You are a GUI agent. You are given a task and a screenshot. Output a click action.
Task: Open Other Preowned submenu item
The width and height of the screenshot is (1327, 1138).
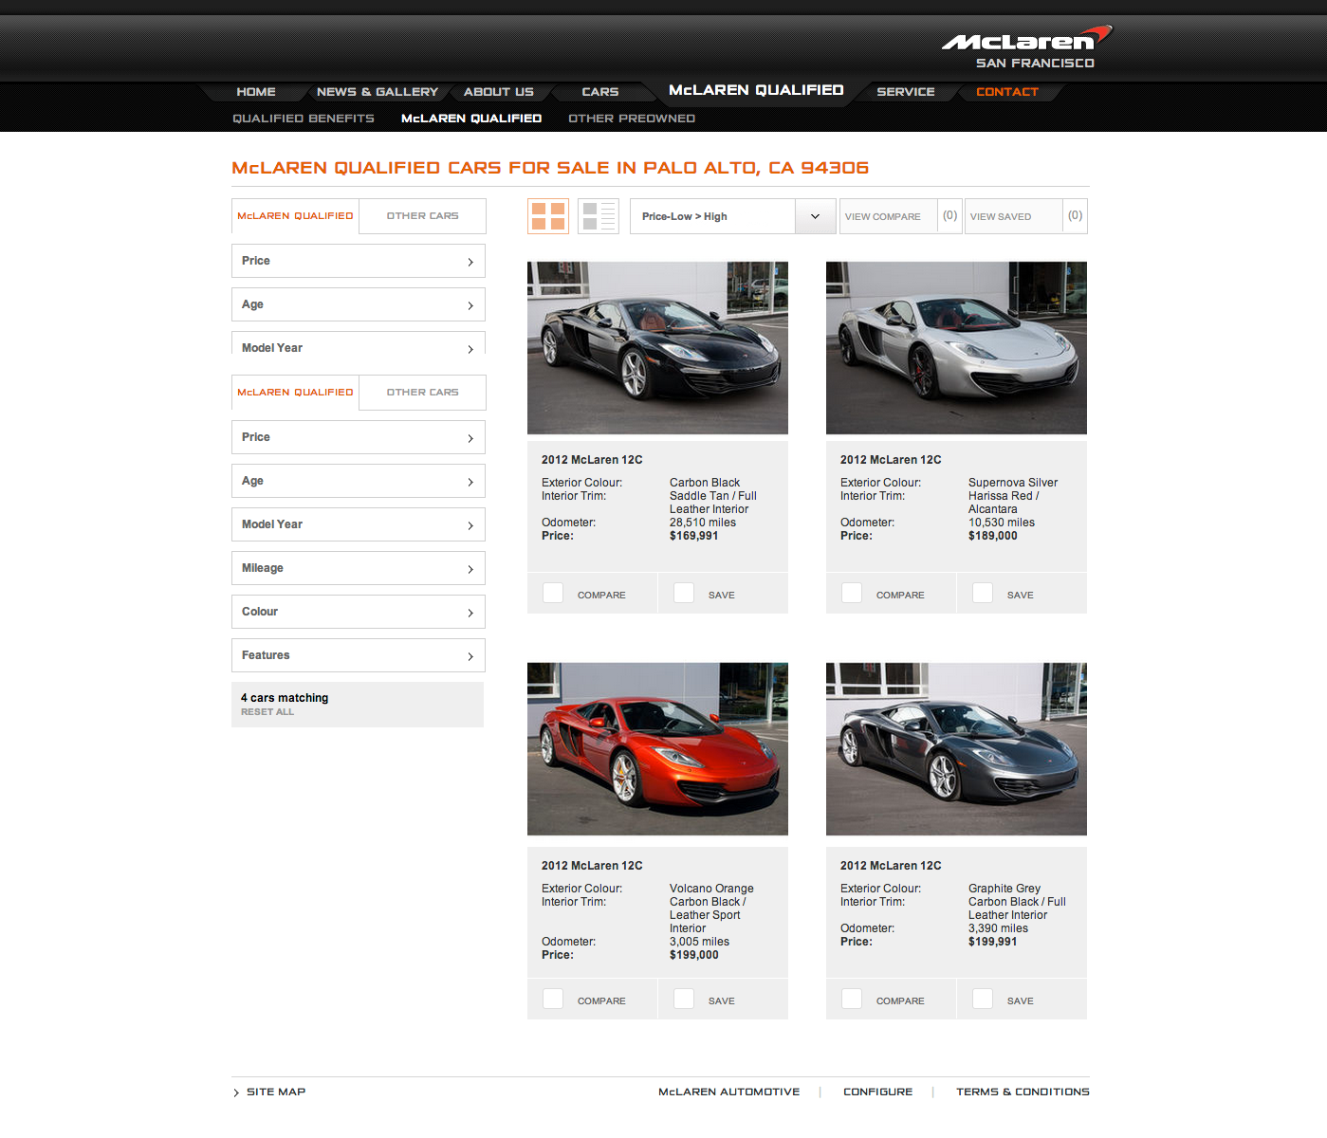point(632,119)
